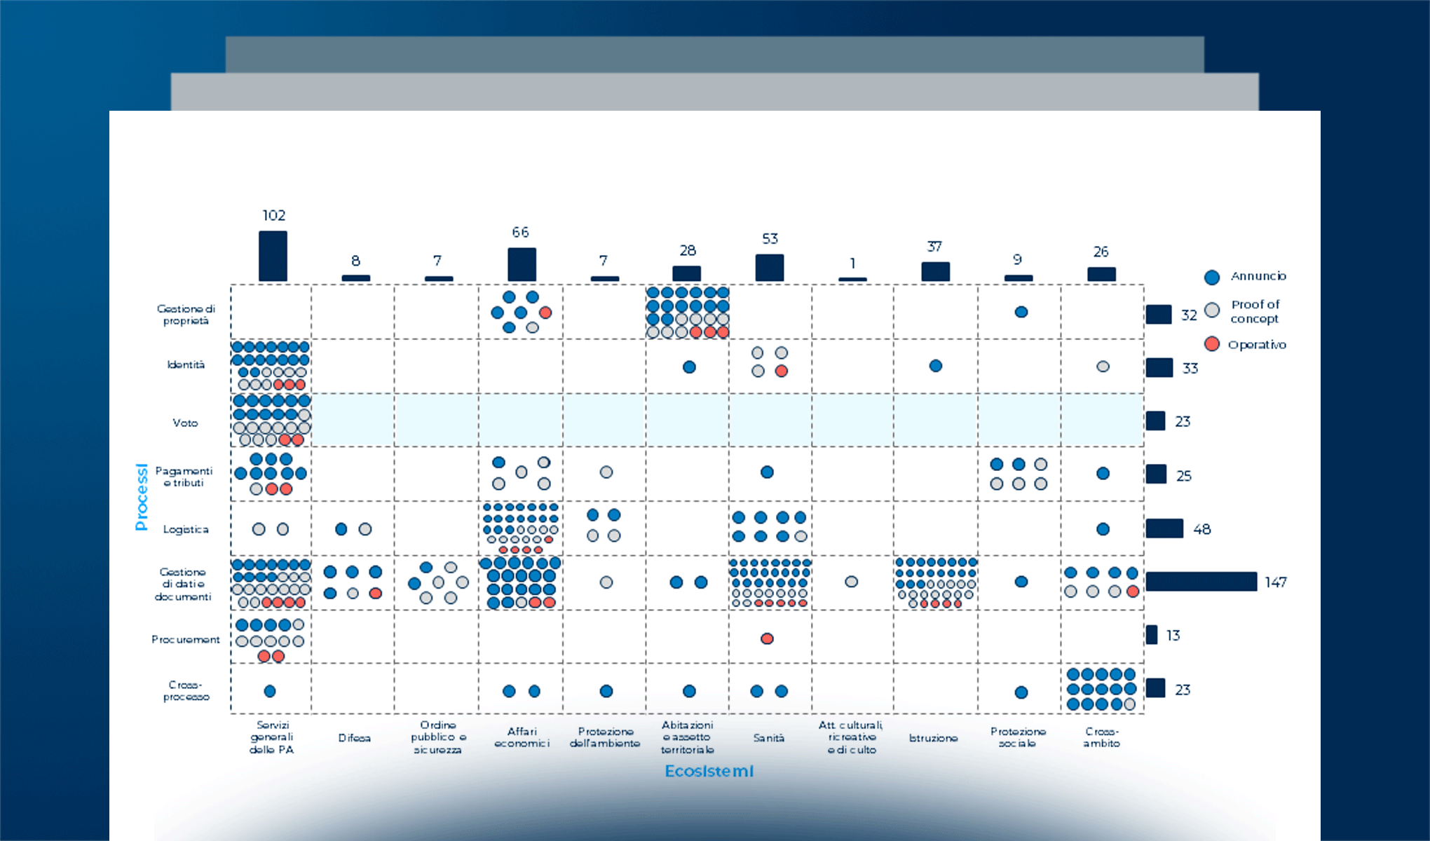Click the Processi axis title
The height and width of the screenshot is (841, 1430).
142,496
